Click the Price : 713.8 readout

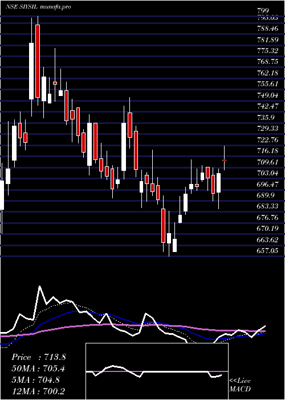(38, 357)
